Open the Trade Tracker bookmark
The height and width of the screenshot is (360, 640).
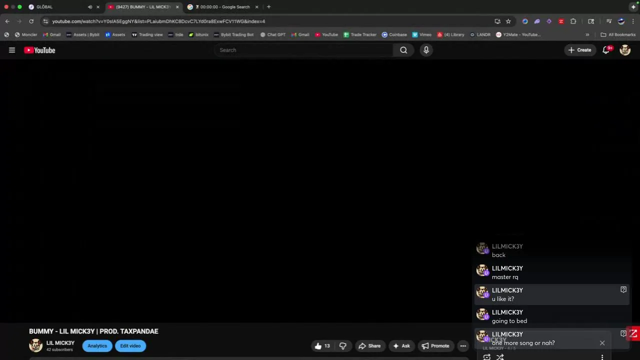[360, 35]
